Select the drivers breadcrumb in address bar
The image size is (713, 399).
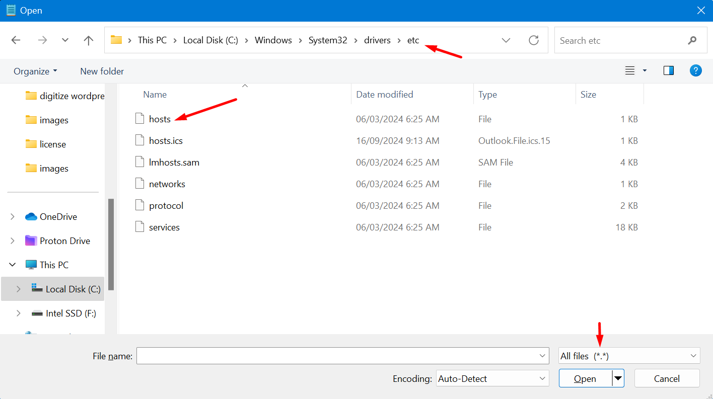(377, 40)
